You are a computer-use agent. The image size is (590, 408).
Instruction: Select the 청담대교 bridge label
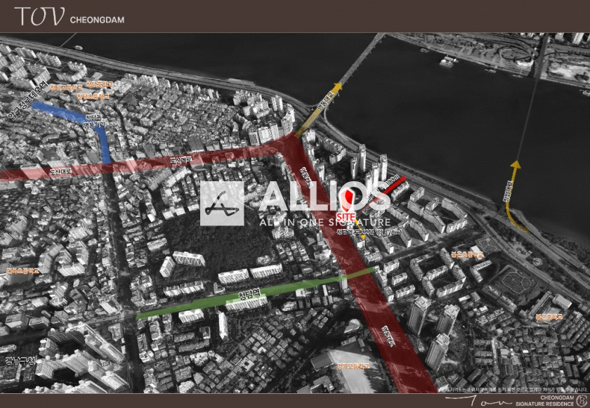(509, 191)
